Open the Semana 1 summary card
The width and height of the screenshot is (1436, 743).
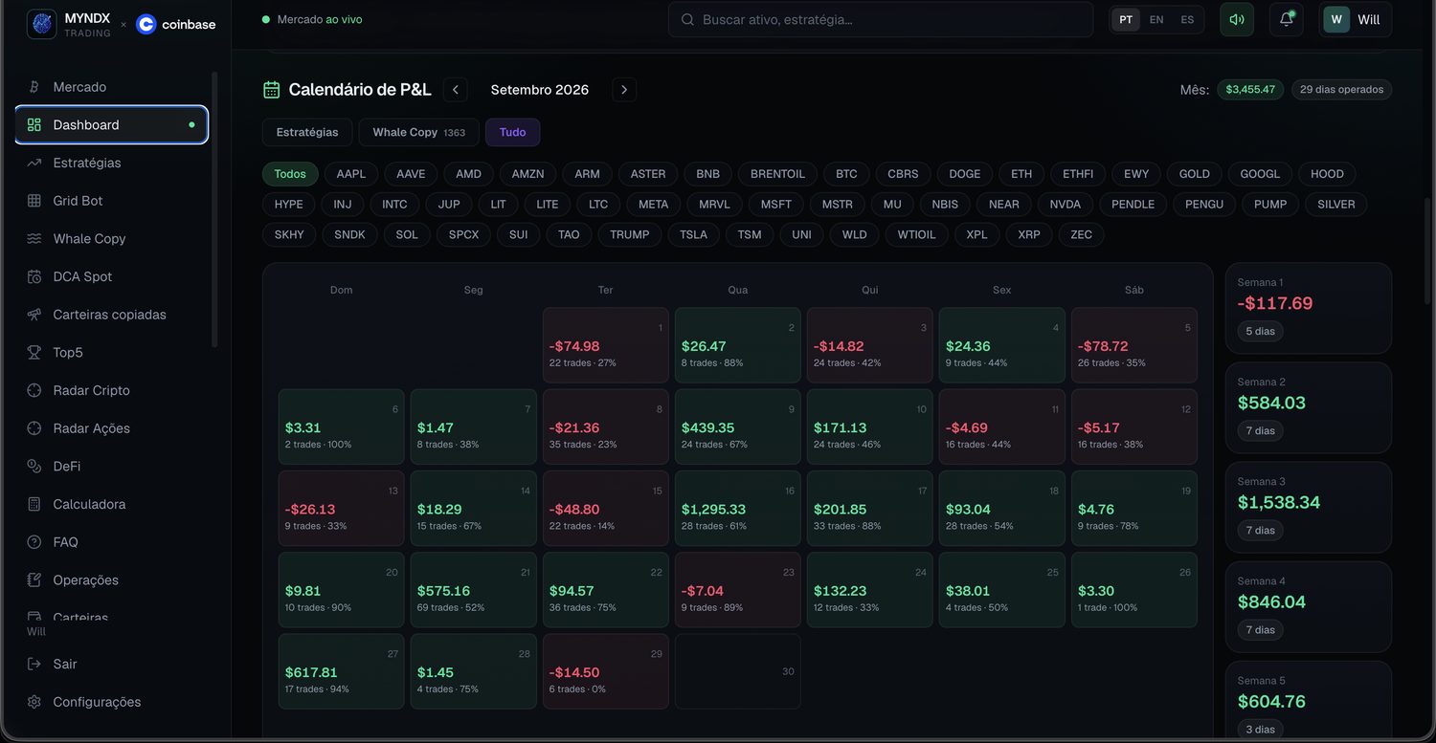(1309, 310)
